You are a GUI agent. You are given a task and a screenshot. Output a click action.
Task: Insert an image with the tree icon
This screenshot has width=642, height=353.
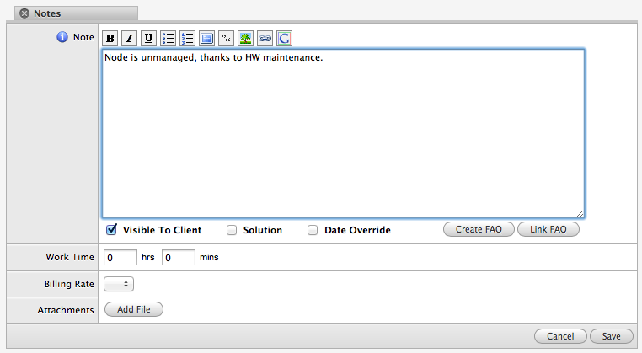pyautogui.click(x=245, y=39)
